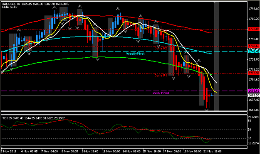Click the 1799.80 price scale value

click(x=254, y=9)
